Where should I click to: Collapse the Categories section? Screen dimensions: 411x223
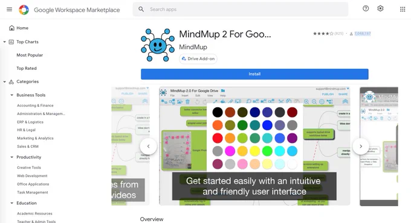click(x=4, y=81)
